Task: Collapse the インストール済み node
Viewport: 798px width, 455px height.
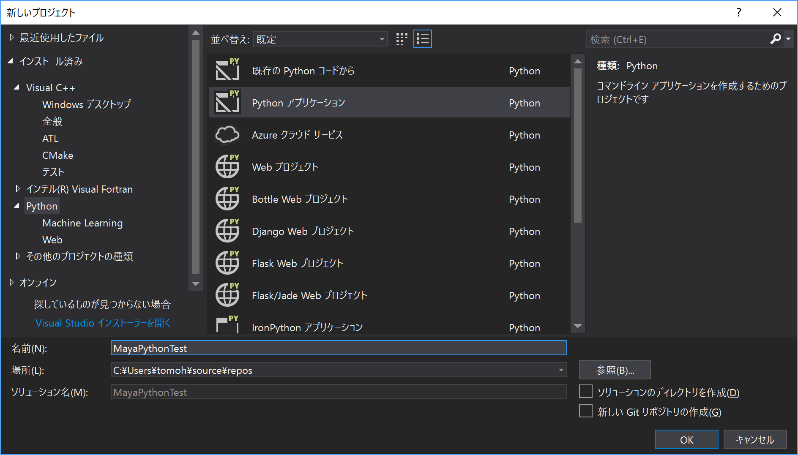Action: pos(11,61)
